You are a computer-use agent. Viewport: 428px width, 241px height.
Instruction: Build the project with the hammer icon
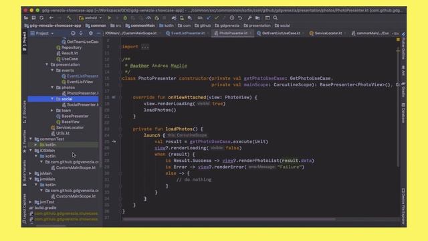click(69, 18)
